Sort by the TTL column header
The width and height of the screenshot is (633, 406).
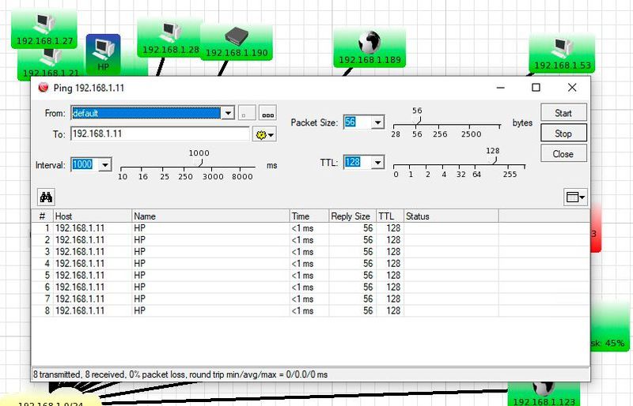390,216
